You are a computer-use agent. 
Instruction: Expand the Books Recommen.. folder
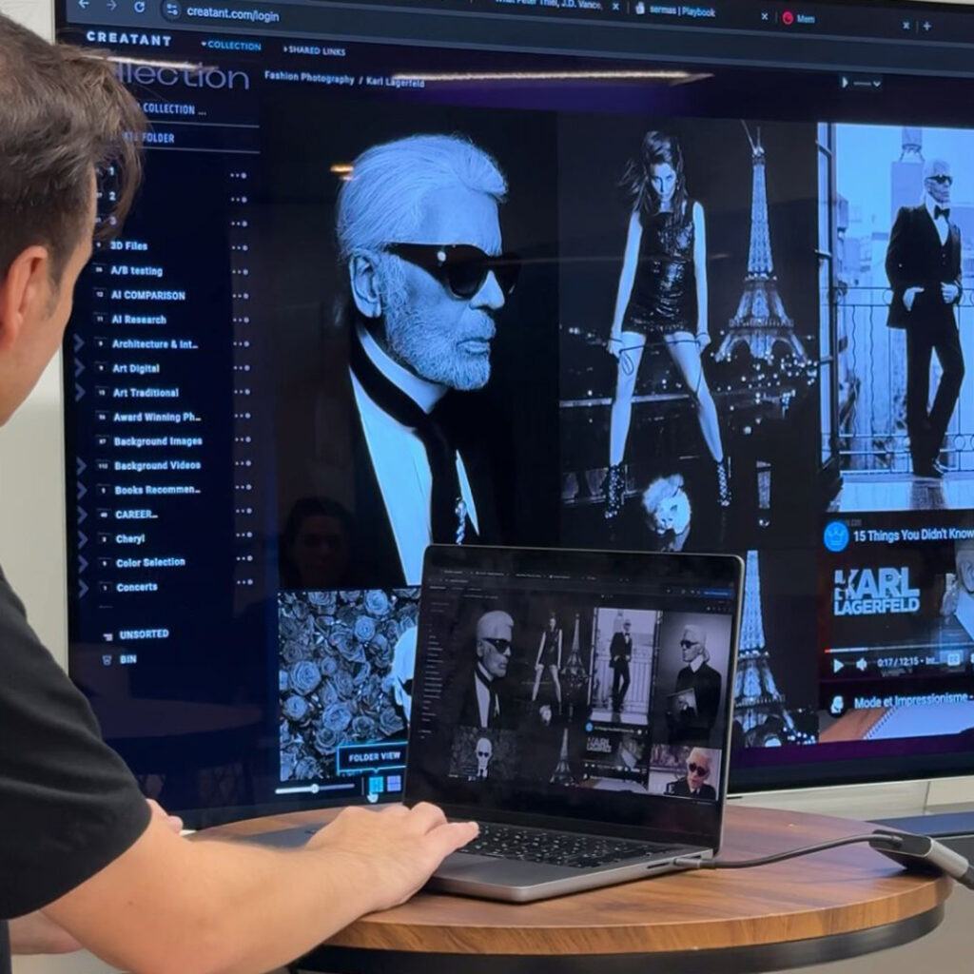[x=82, y=490]
